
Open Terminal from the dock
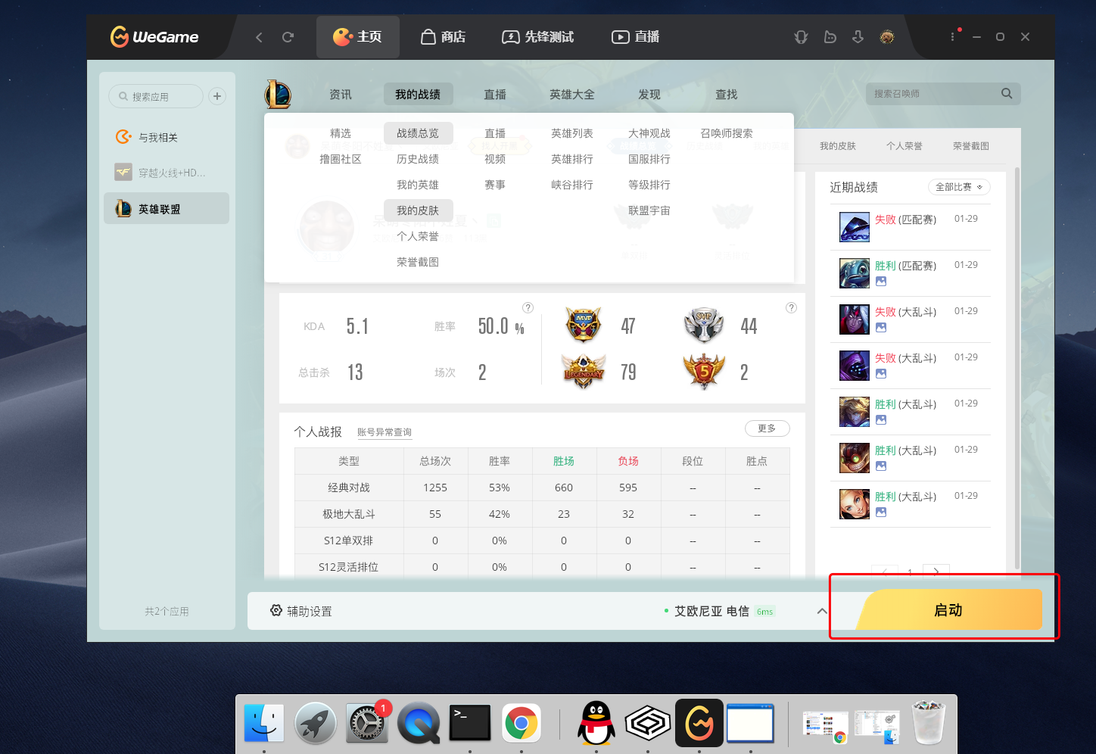tap(470, 723)
